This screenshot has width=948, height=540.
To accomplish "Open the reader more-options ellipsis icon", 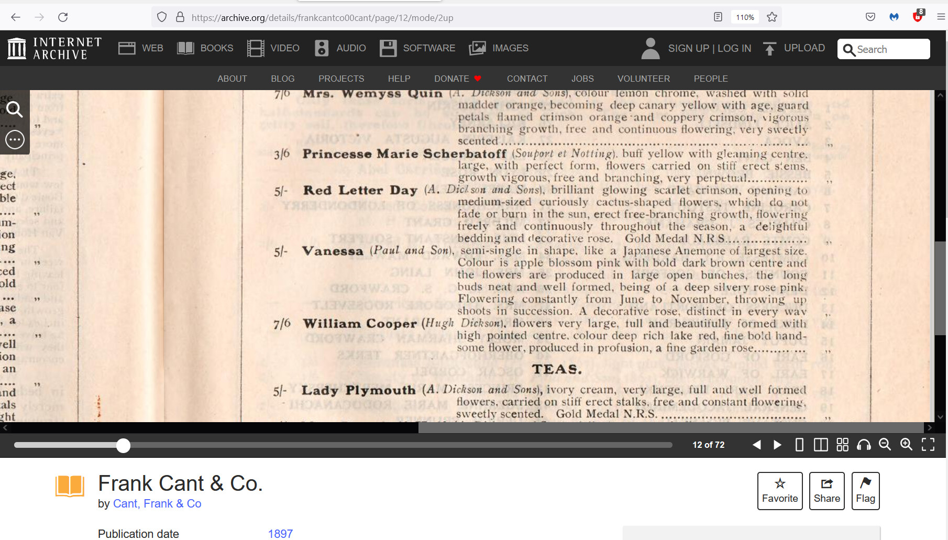I will coord(15,140).
